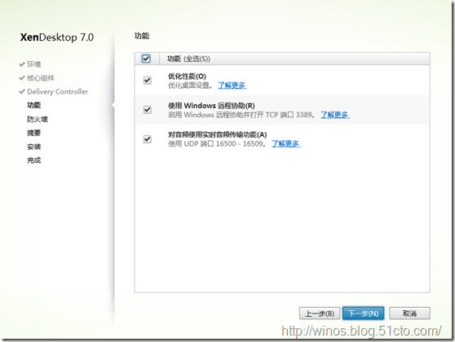Select the Delivery Controller sidebar step

(57, 91)
